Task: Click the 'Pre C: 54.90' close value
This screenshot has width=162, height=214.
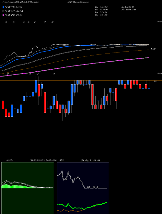Action: pyautogui.click(x=101, y=15)
